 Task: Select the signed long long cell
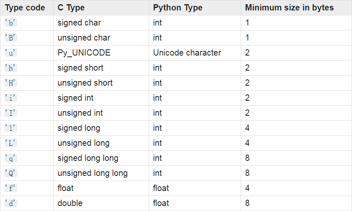pos(88,158)
